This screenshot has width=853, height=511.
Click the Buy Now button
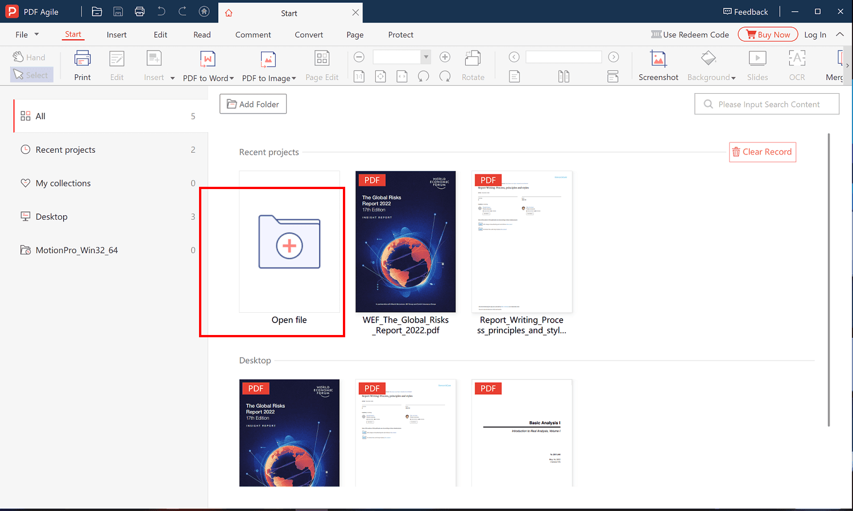click(x=768, y=35)
